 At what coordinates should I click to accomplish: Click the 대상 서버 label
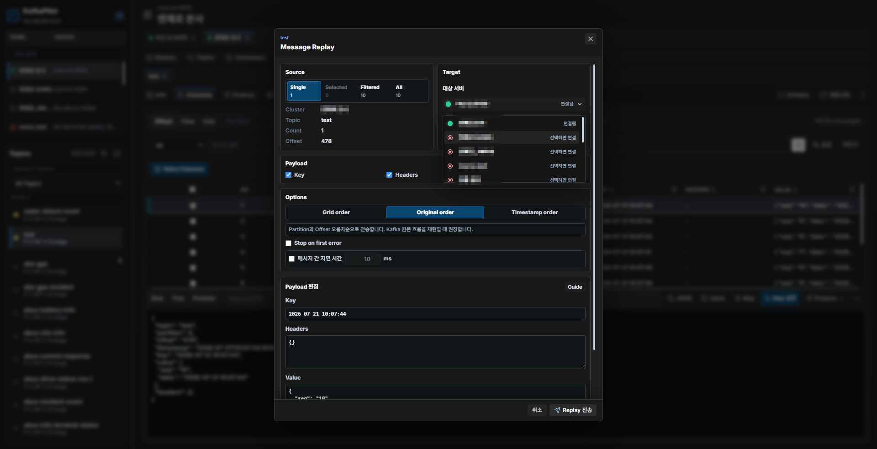pyautogui.click(x=453, y=89)
